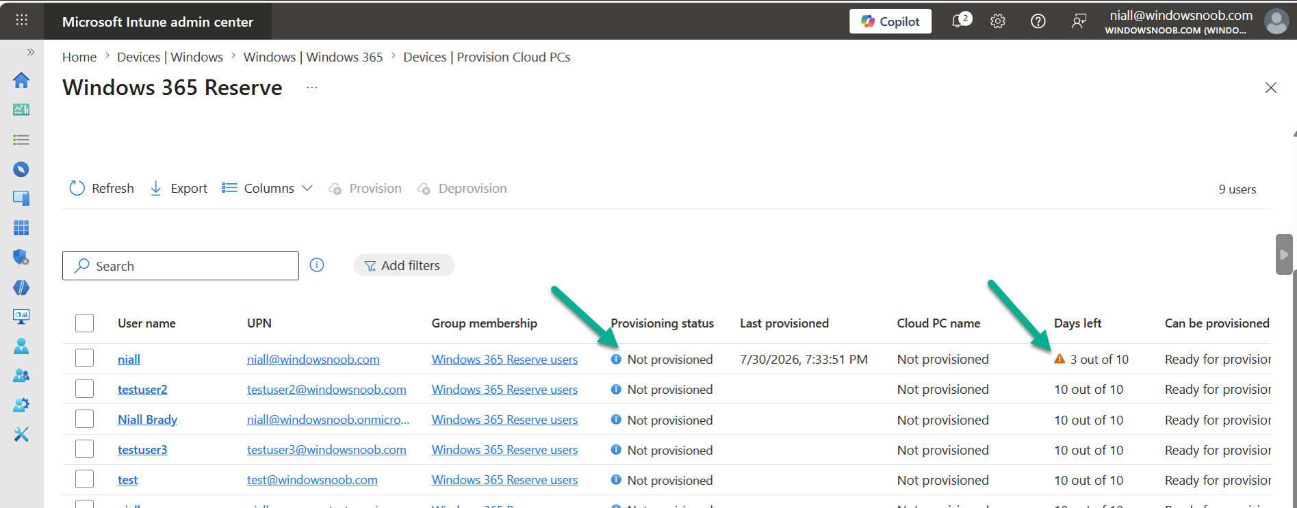Close the Windows 365 Reserve pane

click(1271, 88)
